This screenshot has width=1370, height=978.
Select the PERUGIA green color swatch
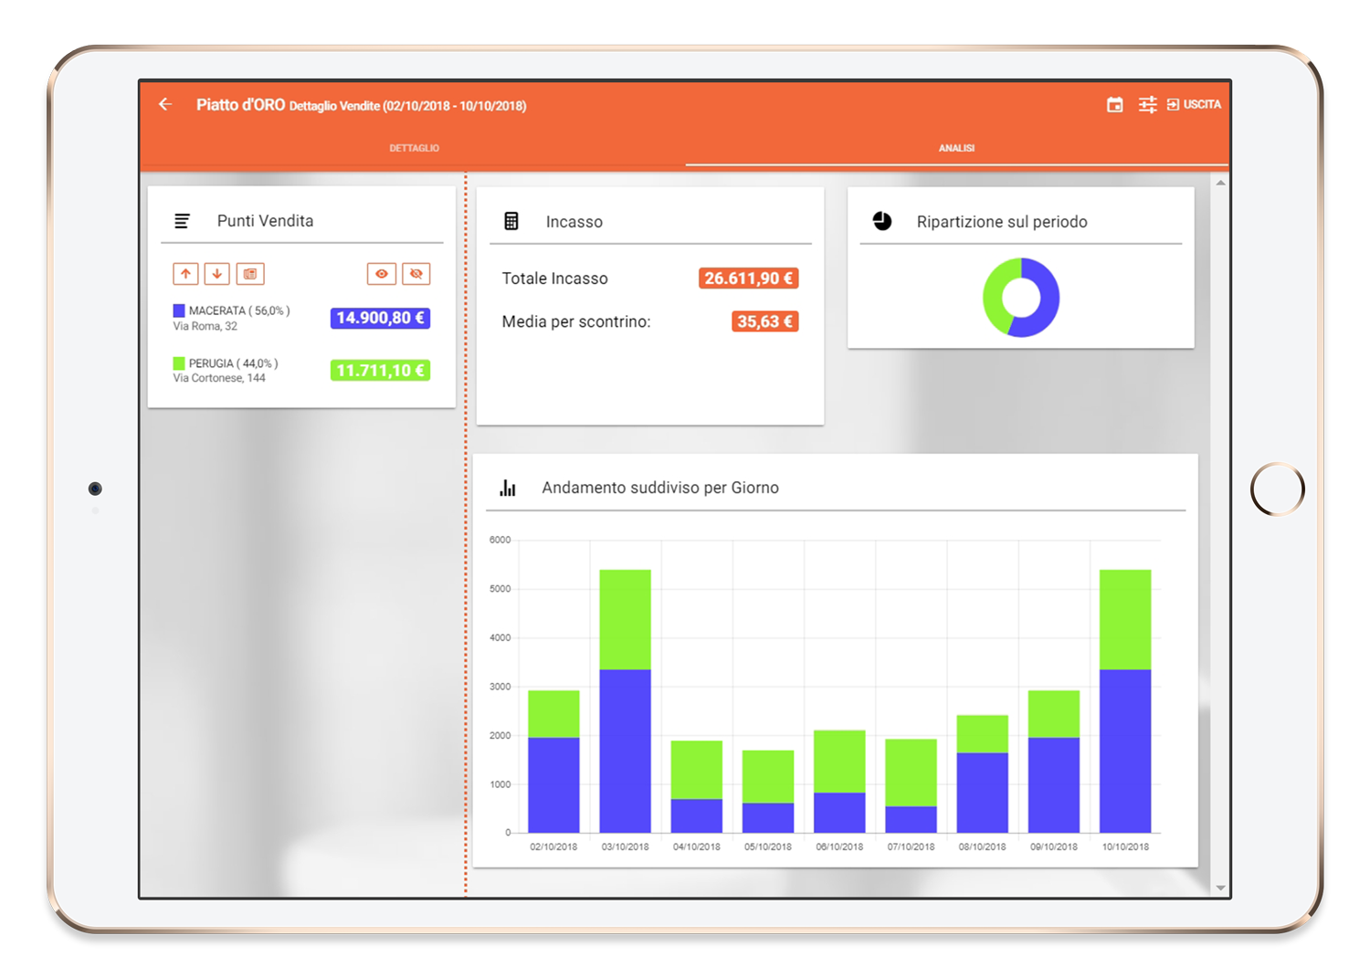(179, 363)
